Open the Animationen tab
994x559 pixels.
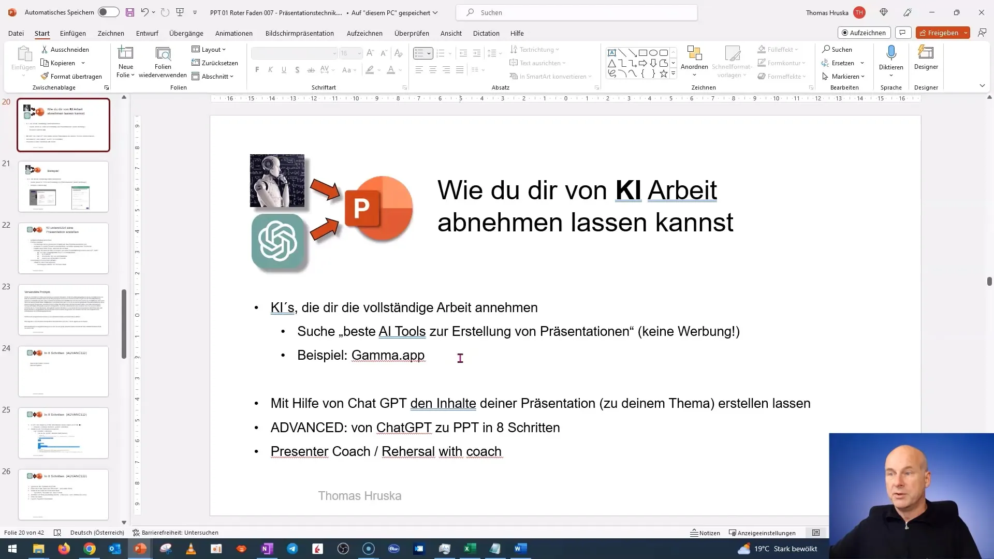click(x=234, y=33)
